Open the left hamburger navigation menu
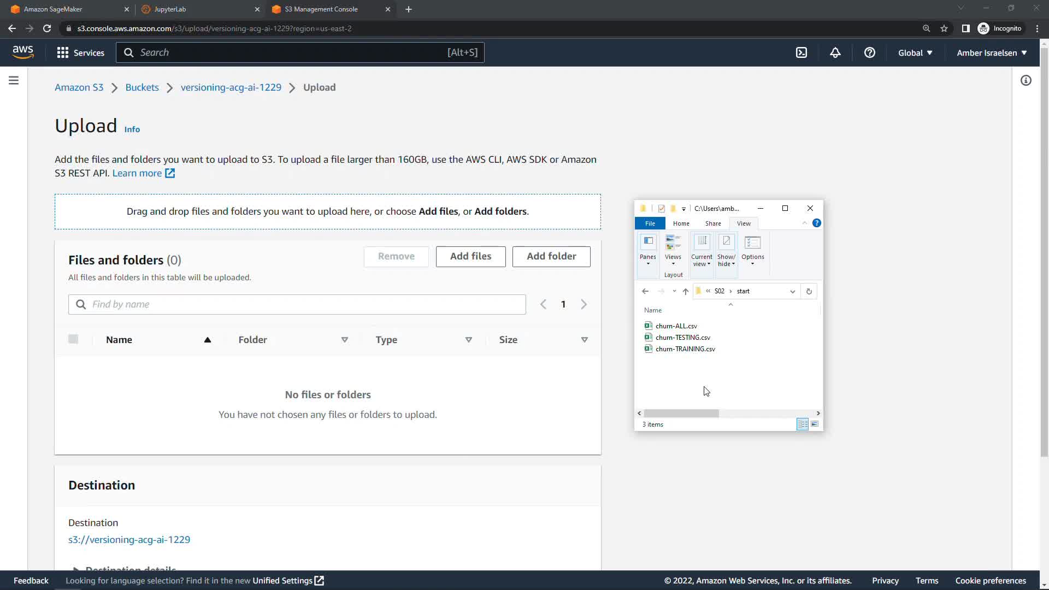The height and width of the screenshot is (590, 1049). click(14, 80)
